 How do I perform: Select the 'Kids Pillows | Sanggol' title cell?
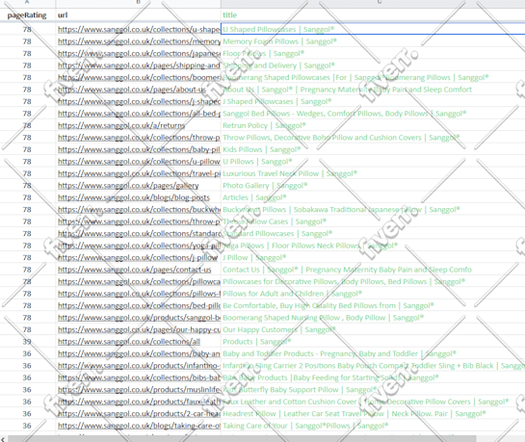point(373,149)
